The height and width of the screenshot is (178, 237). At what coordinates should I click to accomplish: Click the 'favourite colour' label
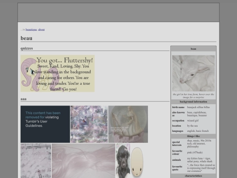pyautogui.click(x=177, y=153)
